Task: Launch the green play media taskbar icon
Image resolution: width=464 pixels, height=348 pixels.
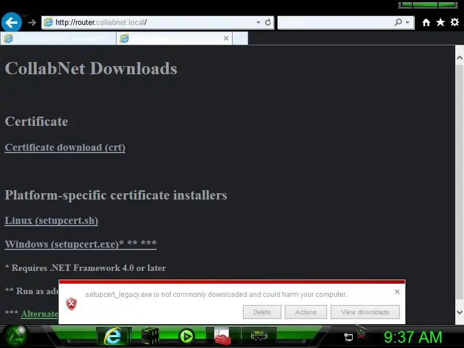Action: 186,336
